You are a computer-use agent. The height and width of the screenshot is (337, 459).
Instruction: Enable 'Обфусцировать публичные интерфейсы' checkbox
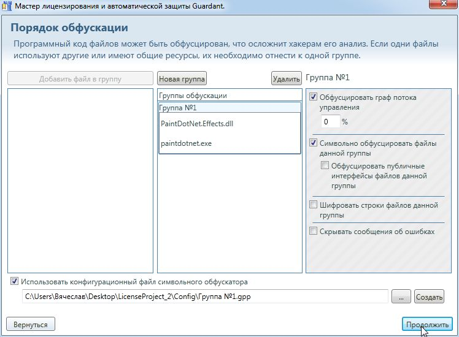point(325,166)
